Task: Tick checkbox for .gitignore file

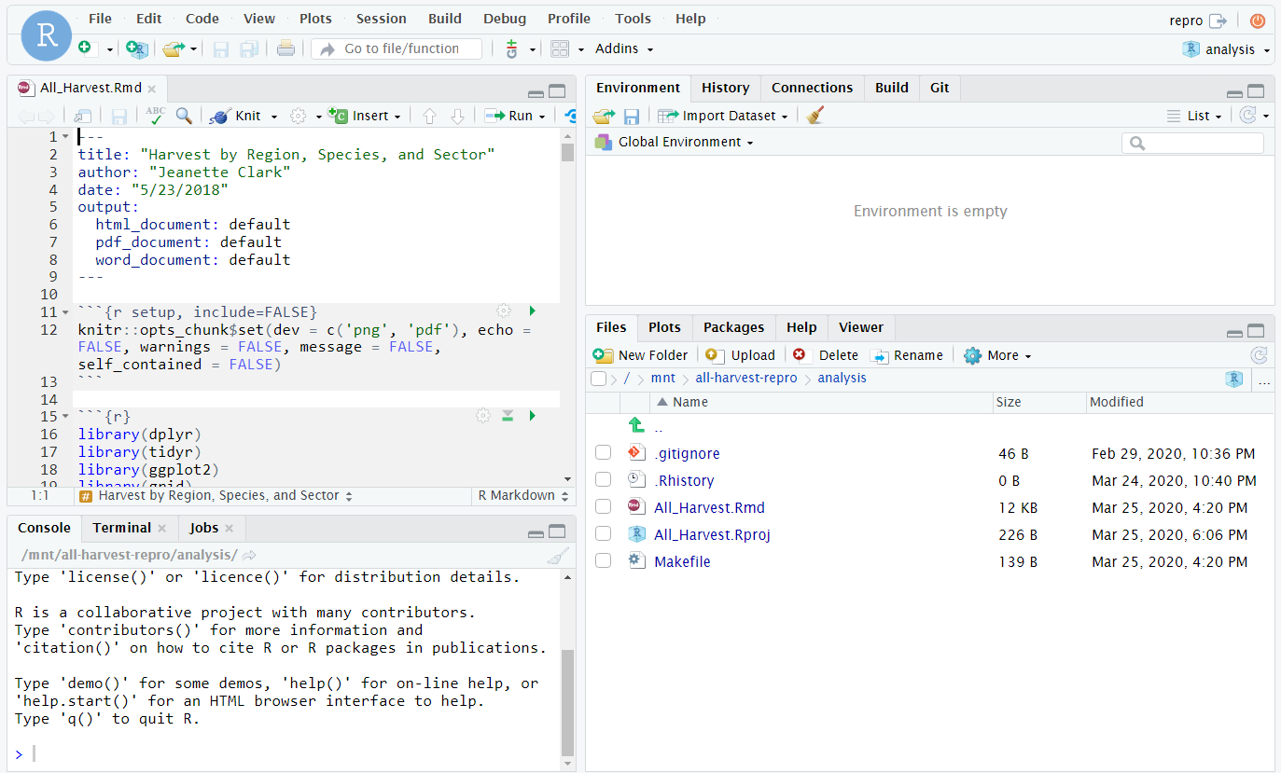Action: click(603, 453)
